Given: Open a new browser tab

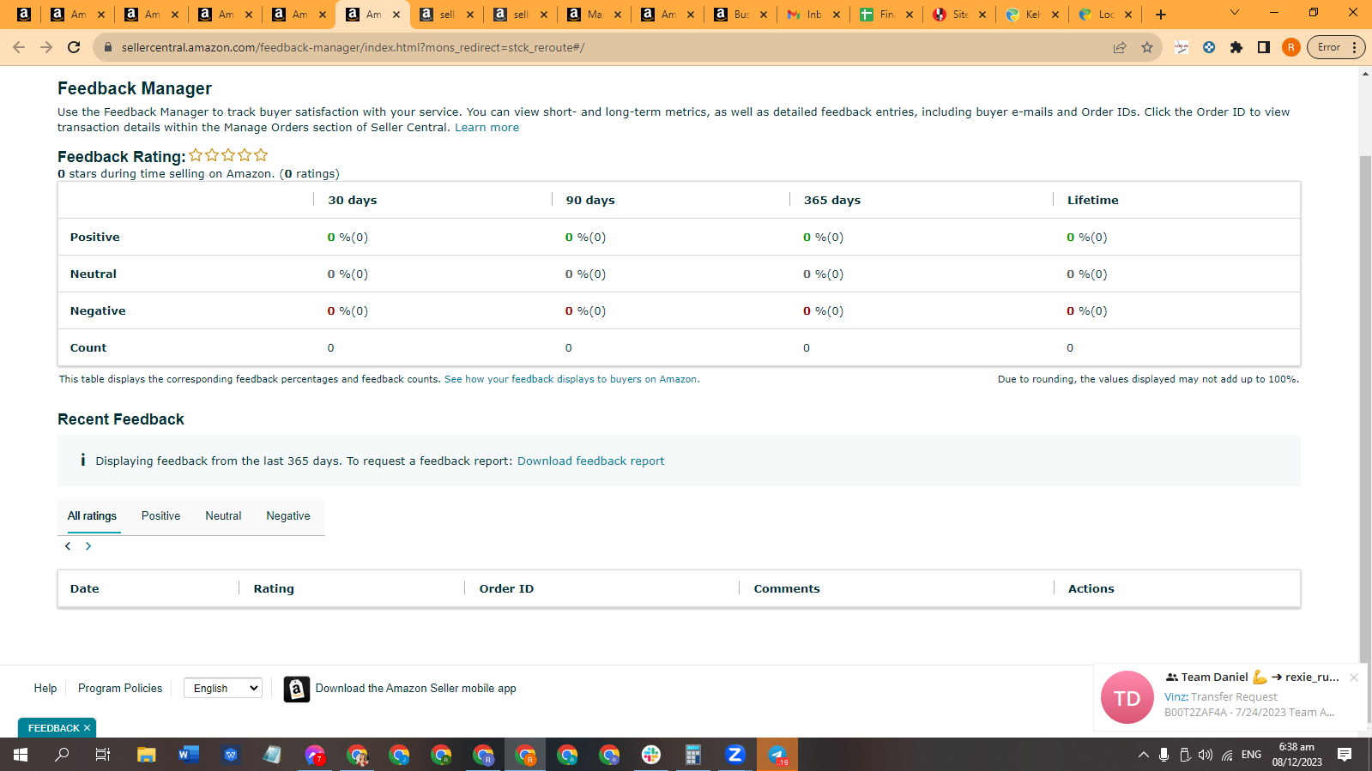Looking at the screenshot, I should point(1161,15).
